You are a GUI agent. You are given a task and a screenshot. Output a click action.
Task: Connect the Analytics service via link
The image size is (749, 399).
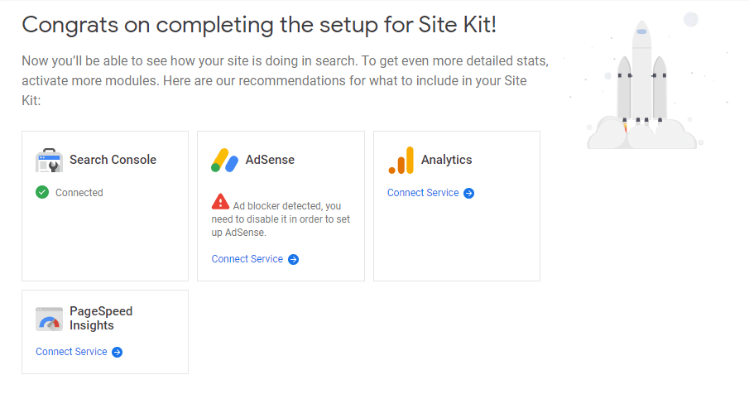click(x=423, y=193)
